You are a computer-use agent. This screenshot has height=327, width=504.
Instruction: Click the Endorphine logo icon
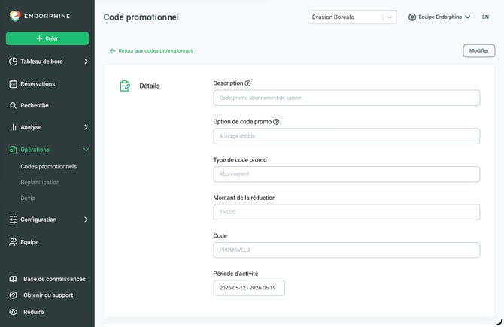click(15, 16)
